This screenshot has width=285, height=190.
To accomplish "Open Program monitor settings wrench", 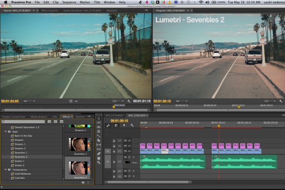I will 281,101.
